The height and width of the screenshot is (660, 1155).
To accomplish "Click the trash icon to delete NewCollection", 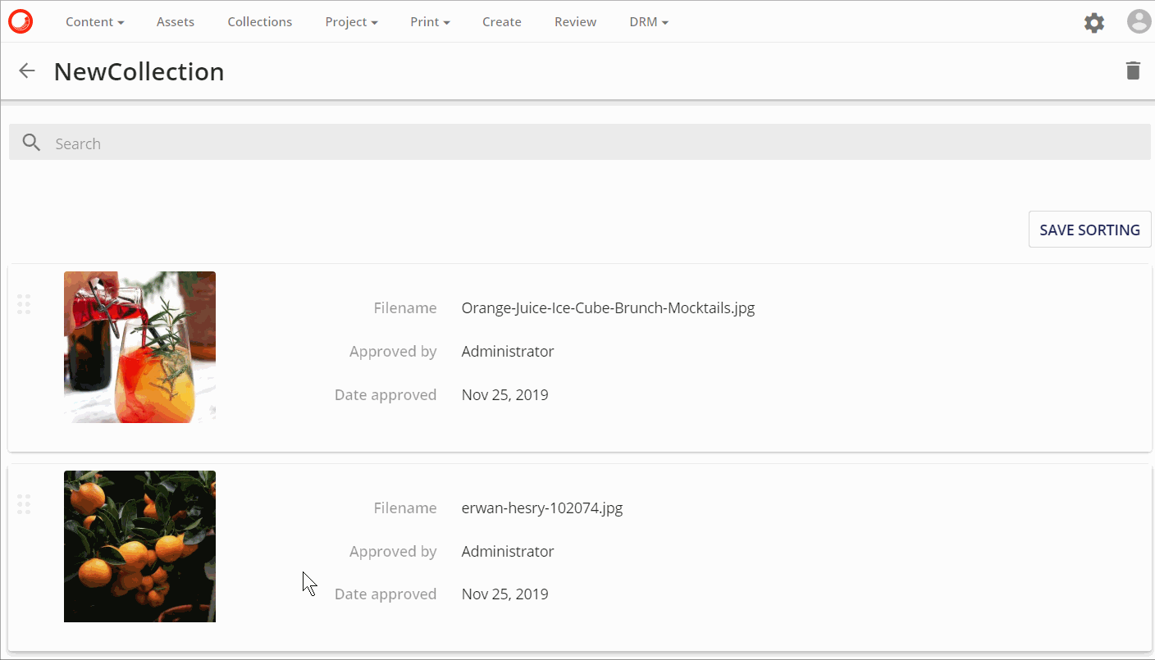I will pos(1133,71).
